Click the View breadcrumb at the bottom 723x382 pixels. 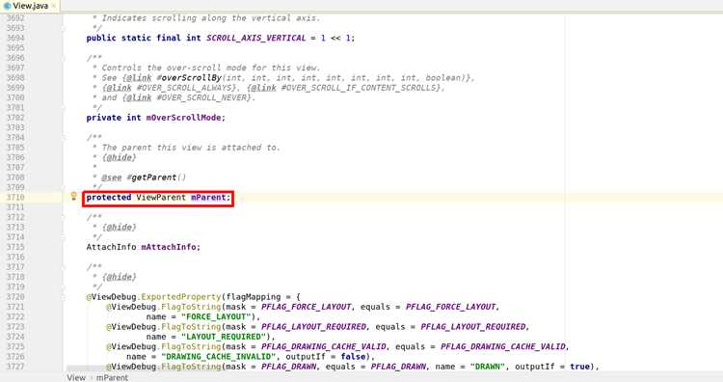76,377
